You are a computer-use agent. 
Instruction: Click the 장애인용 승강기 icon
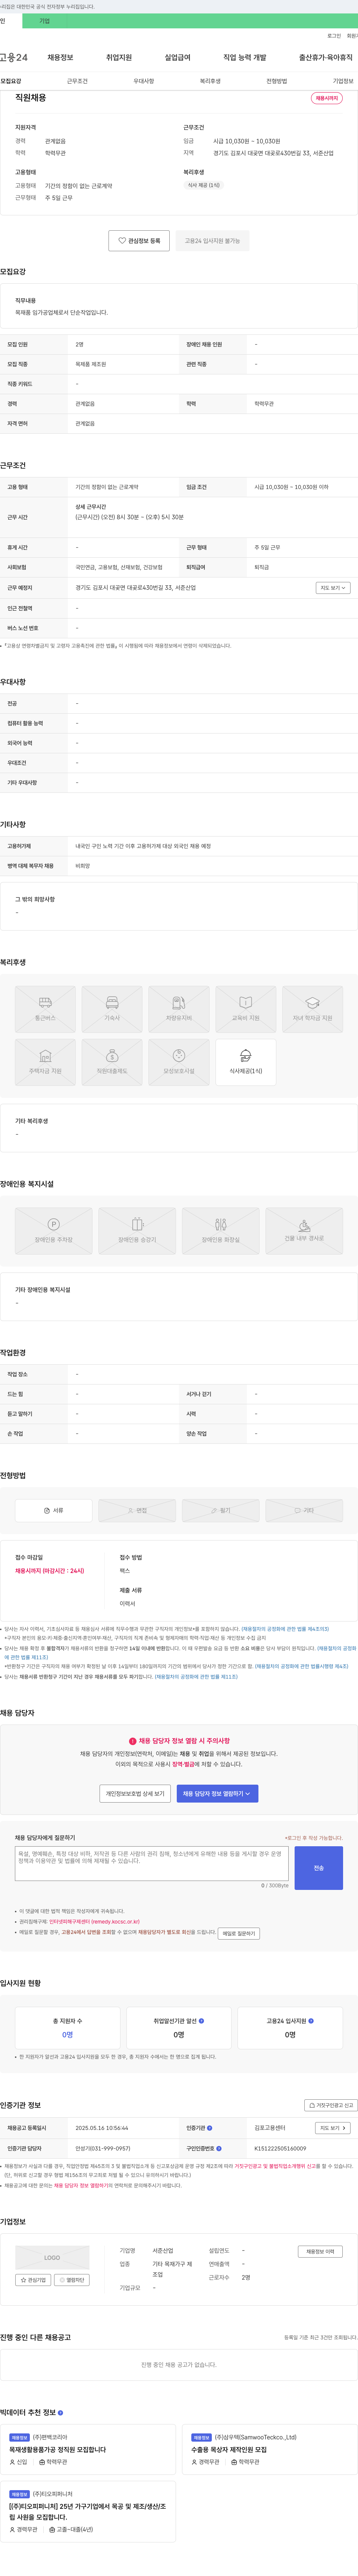[x=137, y=1231]
